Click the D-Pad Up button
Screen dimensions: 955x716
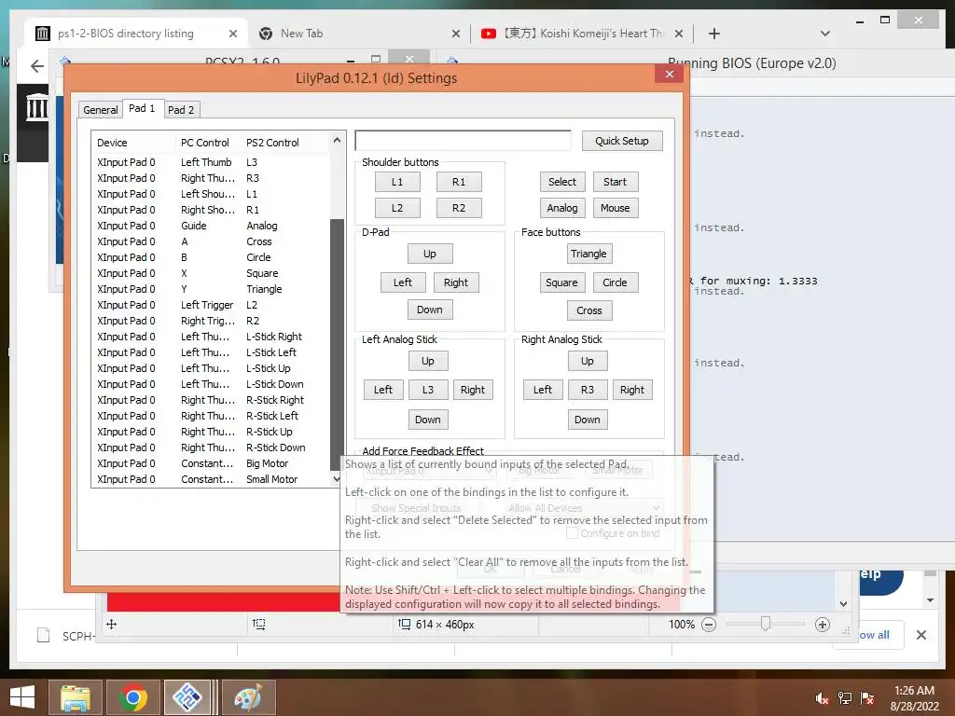[430, 254]
